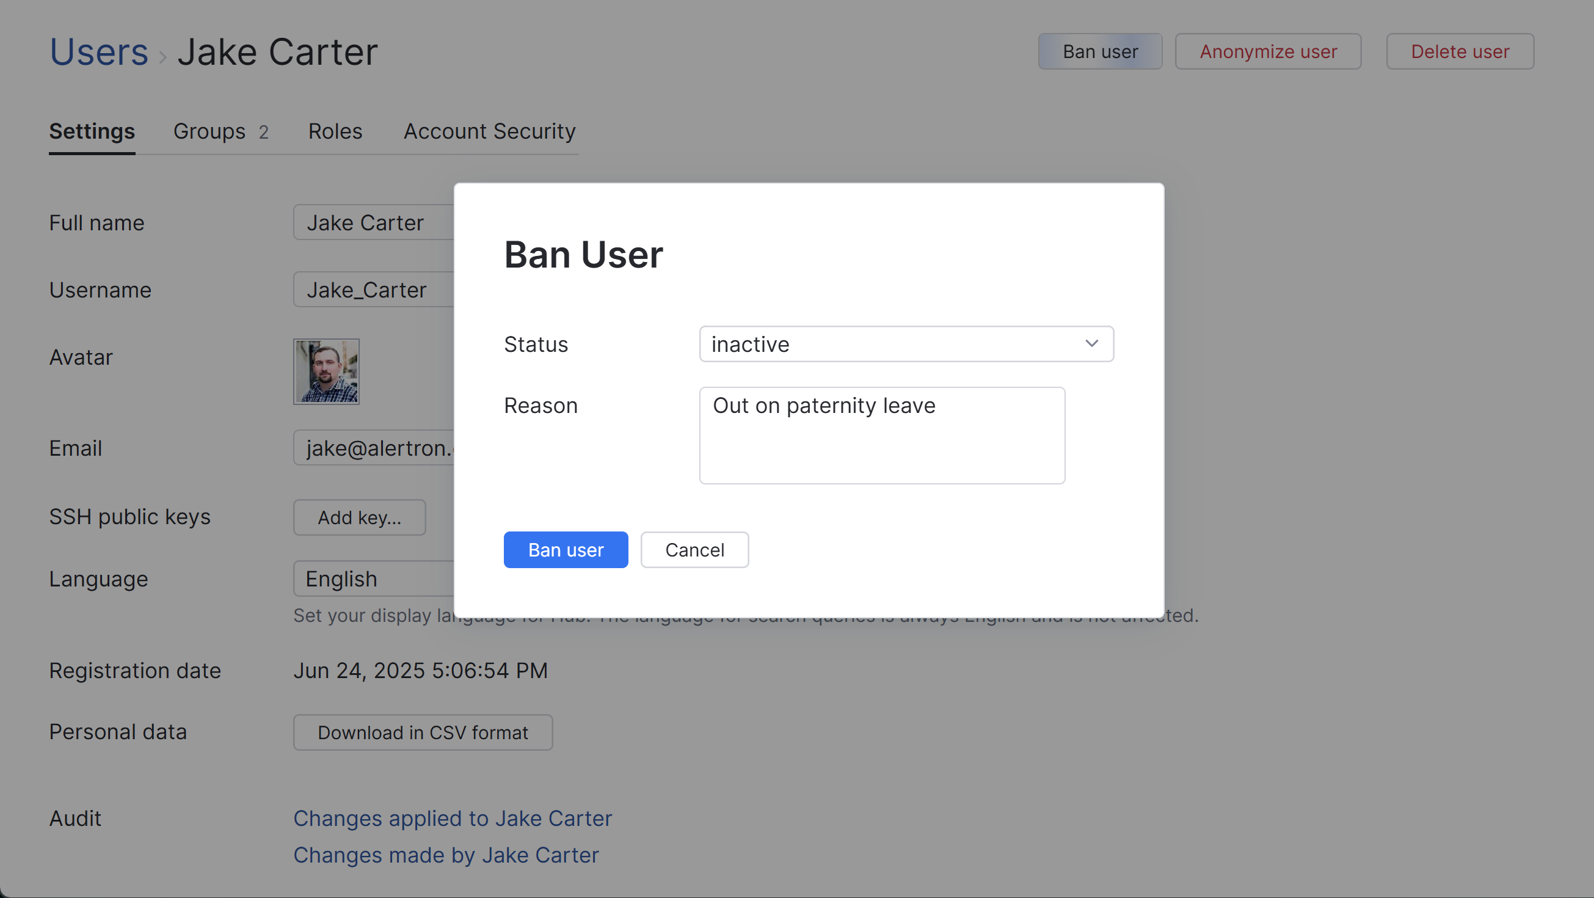Screen dimensions: 1594x898
Task: Open 'Changes applied to Jake Carter' audit link
Action: [x=453, y=817]
